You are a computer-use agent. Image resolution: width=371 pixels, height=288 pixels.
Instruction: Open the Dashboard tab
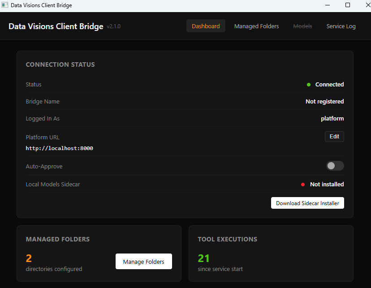point(206,26)
